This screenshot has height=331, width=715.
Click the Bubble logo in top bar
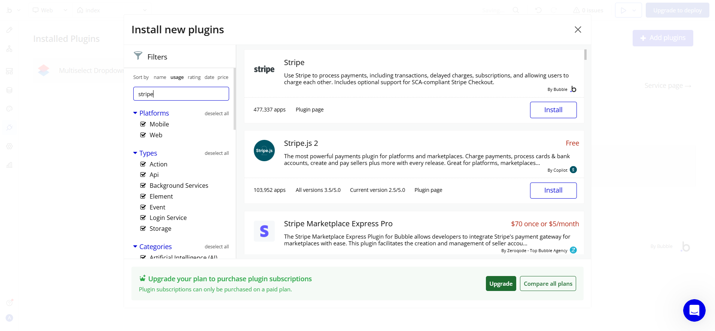(9, 10)
